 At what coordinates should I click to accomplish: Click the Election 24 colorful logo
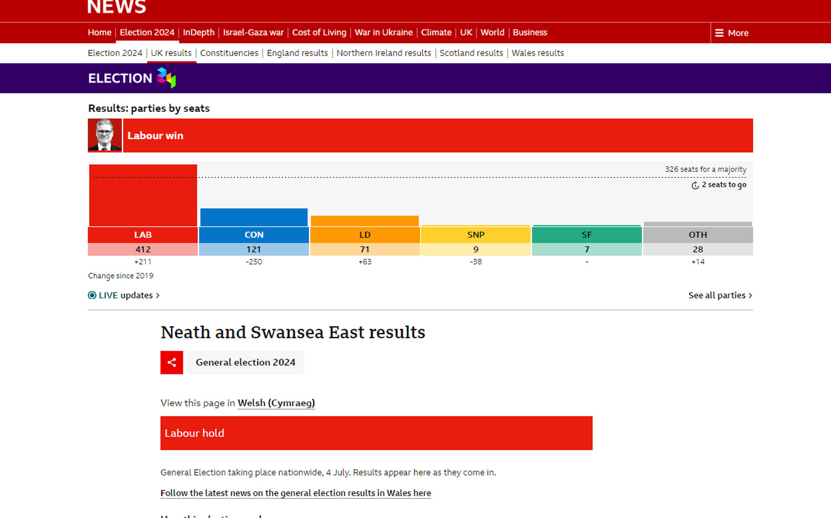click(166, 78)
